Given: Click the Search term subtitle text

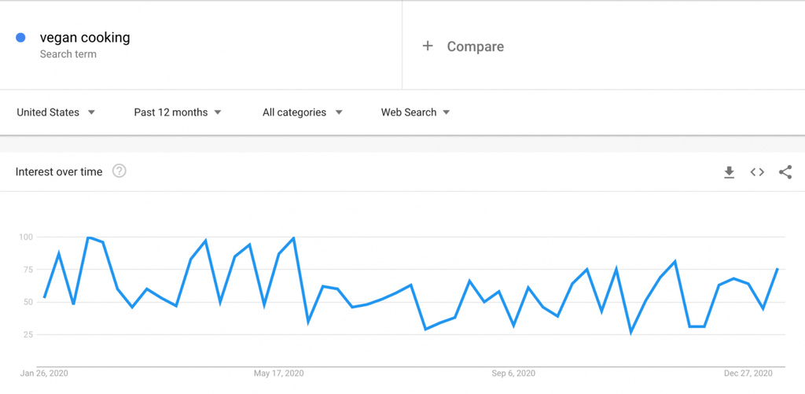Looking at the screenshot, I should click(x=68, y=54).
